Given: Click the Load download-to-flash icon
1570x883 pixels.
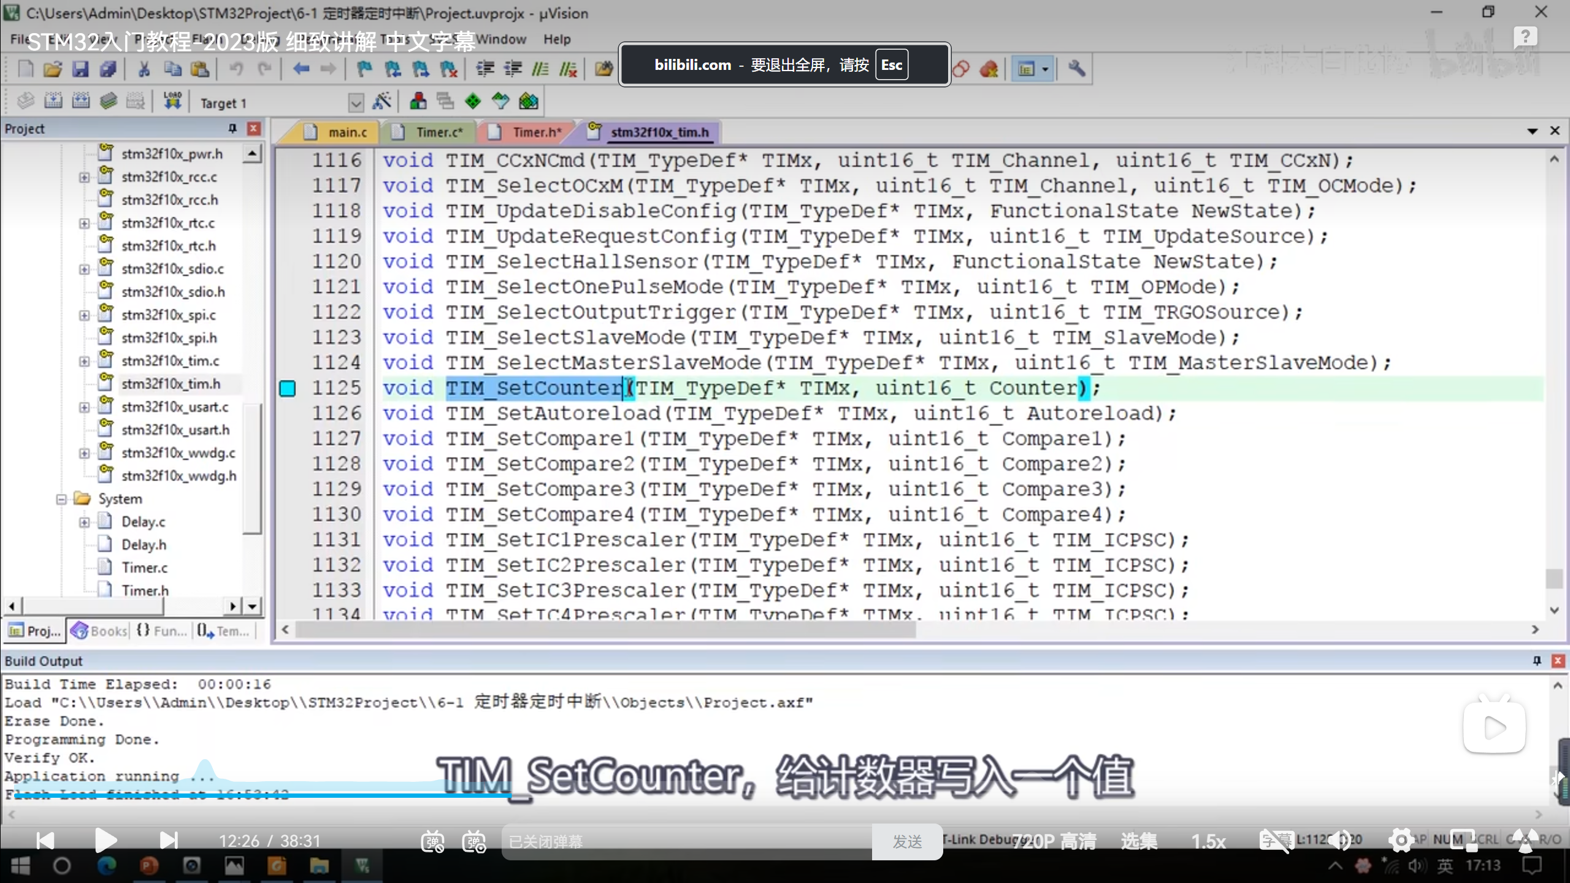Looking at the screenshot, I should point(172,101).
